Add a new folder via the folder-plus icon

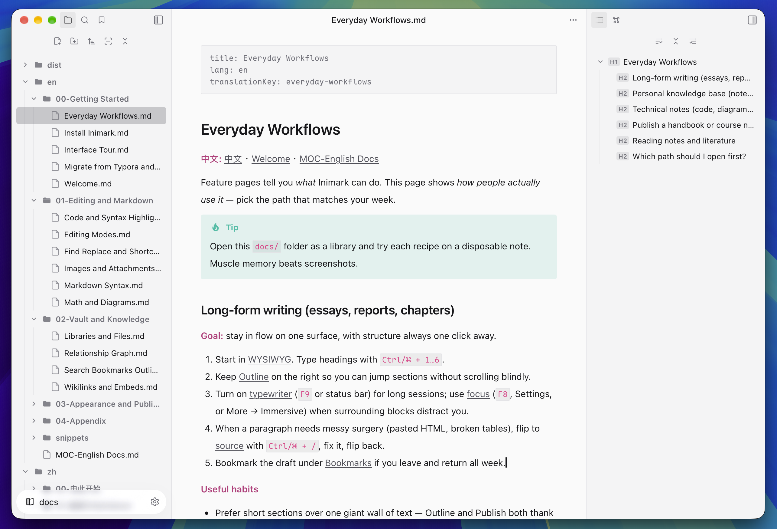(74, 41)
